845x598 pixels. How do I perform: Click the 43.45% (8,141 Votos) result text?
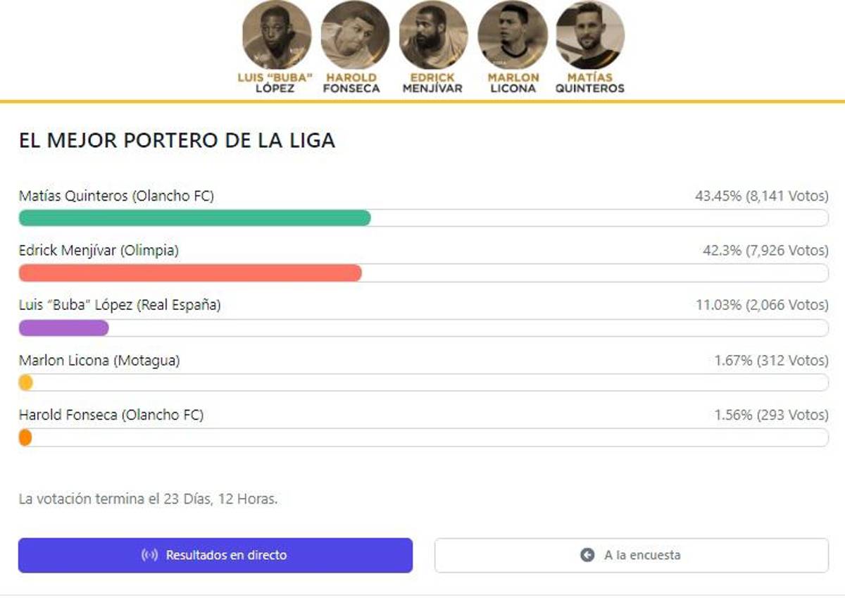(761, 196)
